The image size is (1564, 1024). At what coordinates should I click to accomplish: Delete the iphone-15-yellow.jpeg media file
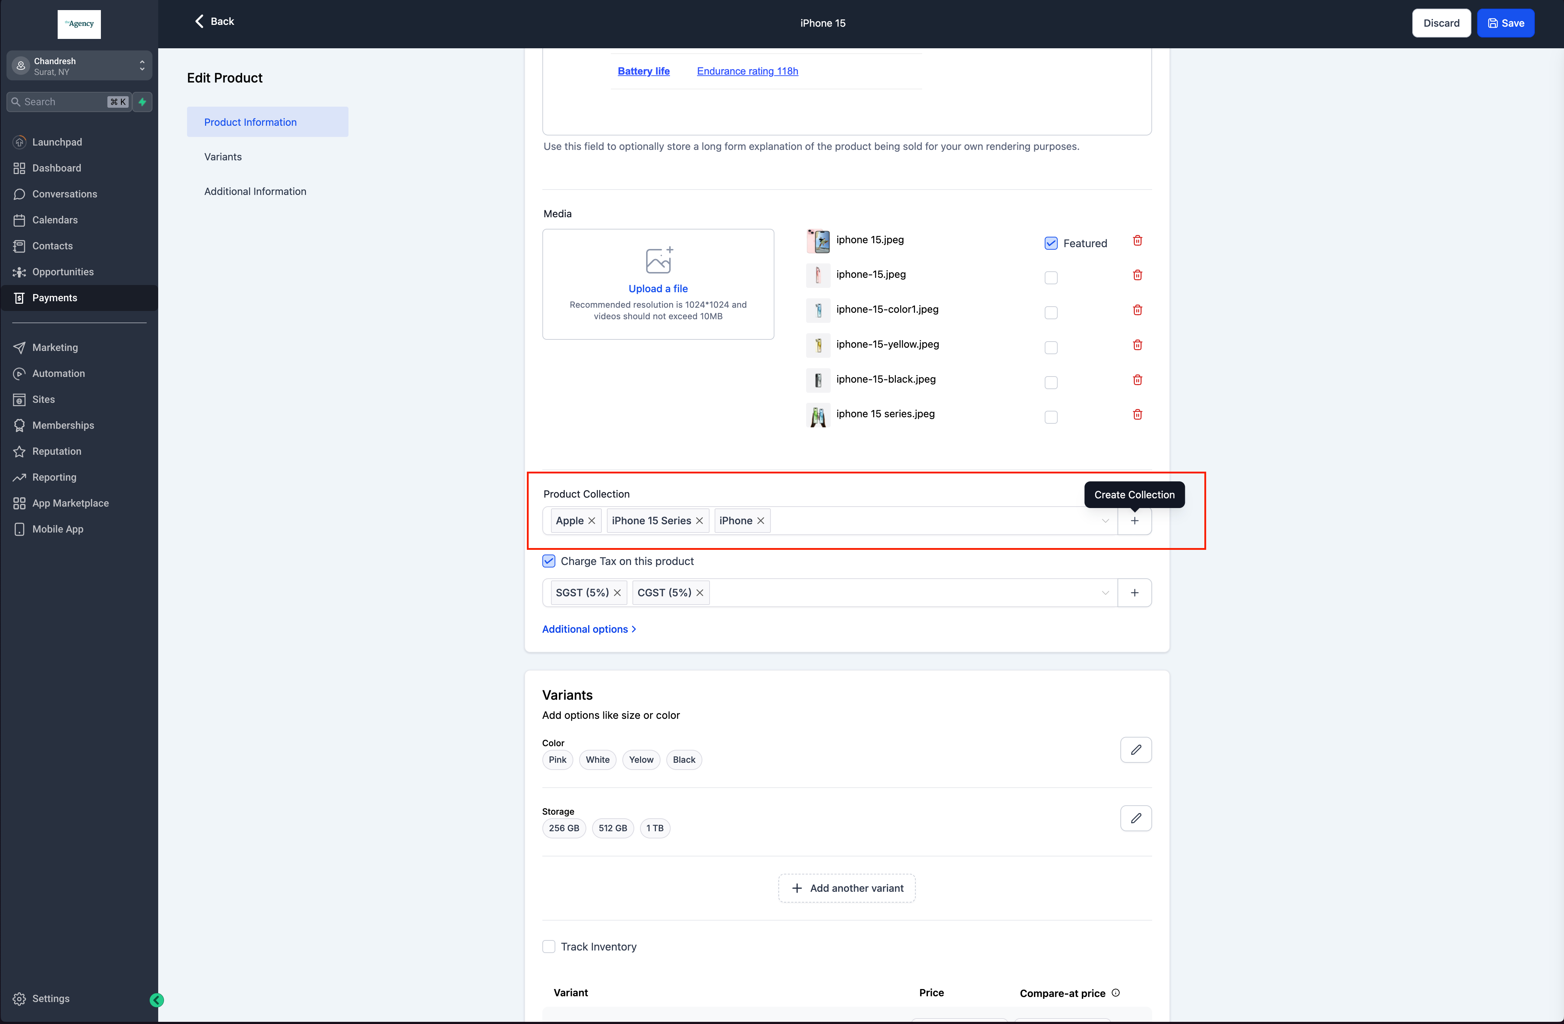click(1137, 345)
